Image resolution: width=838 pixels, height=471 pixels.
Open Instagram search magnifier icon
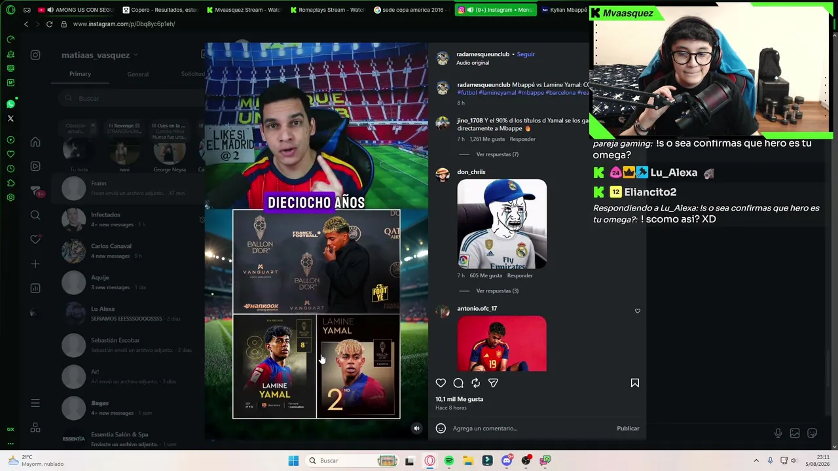pos(35,215)
